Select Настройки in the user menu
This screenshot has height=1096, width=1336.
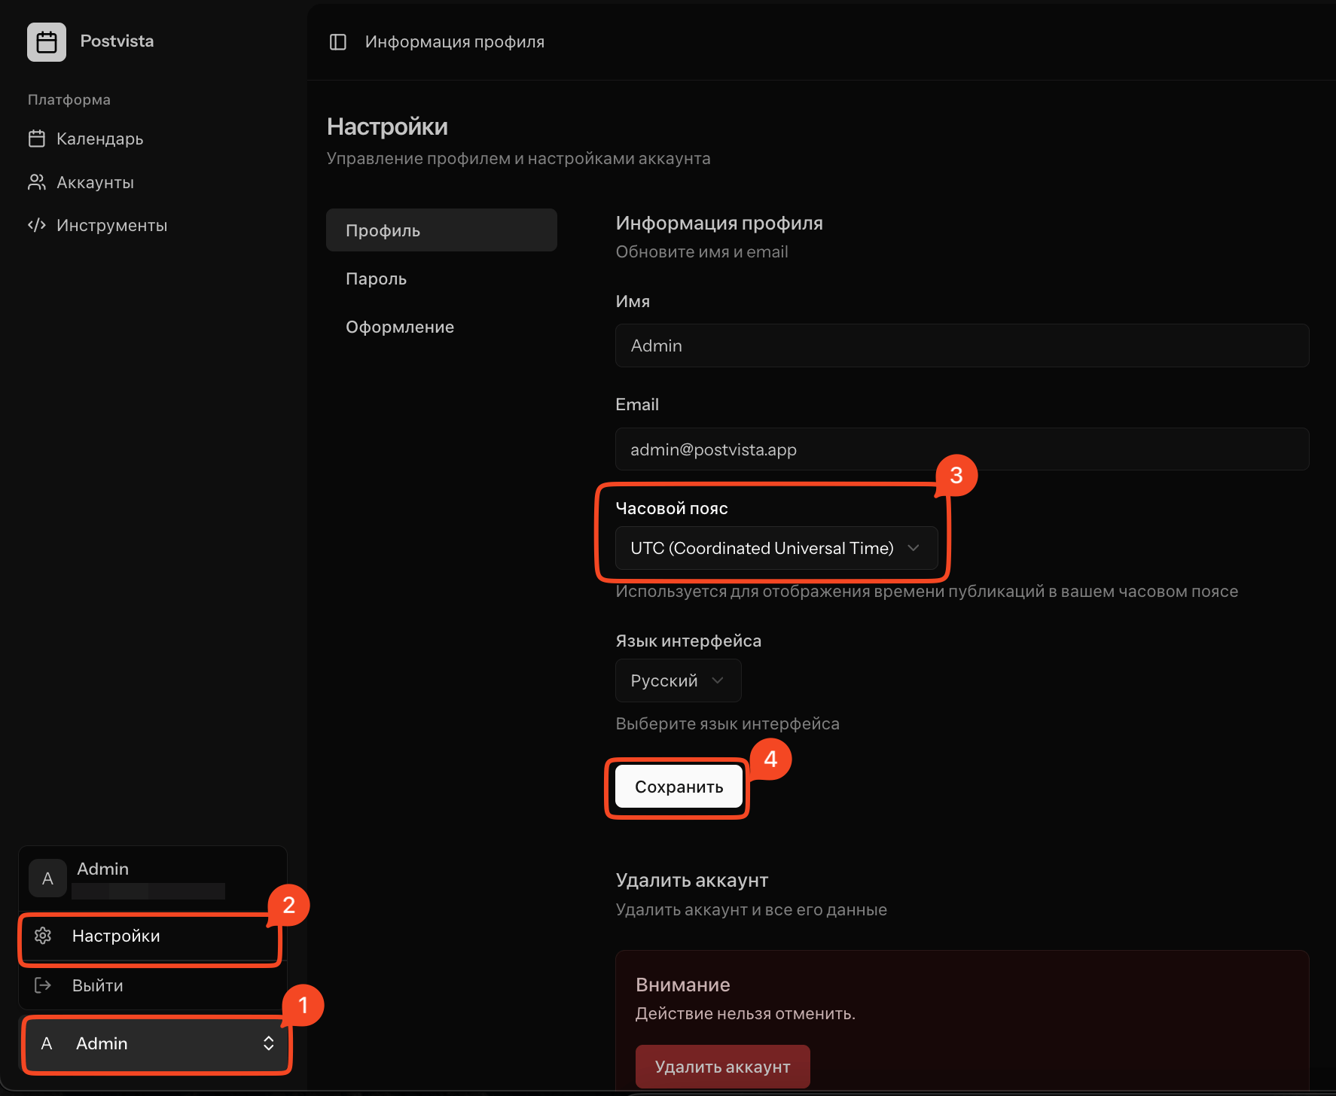tap(116, 936)
